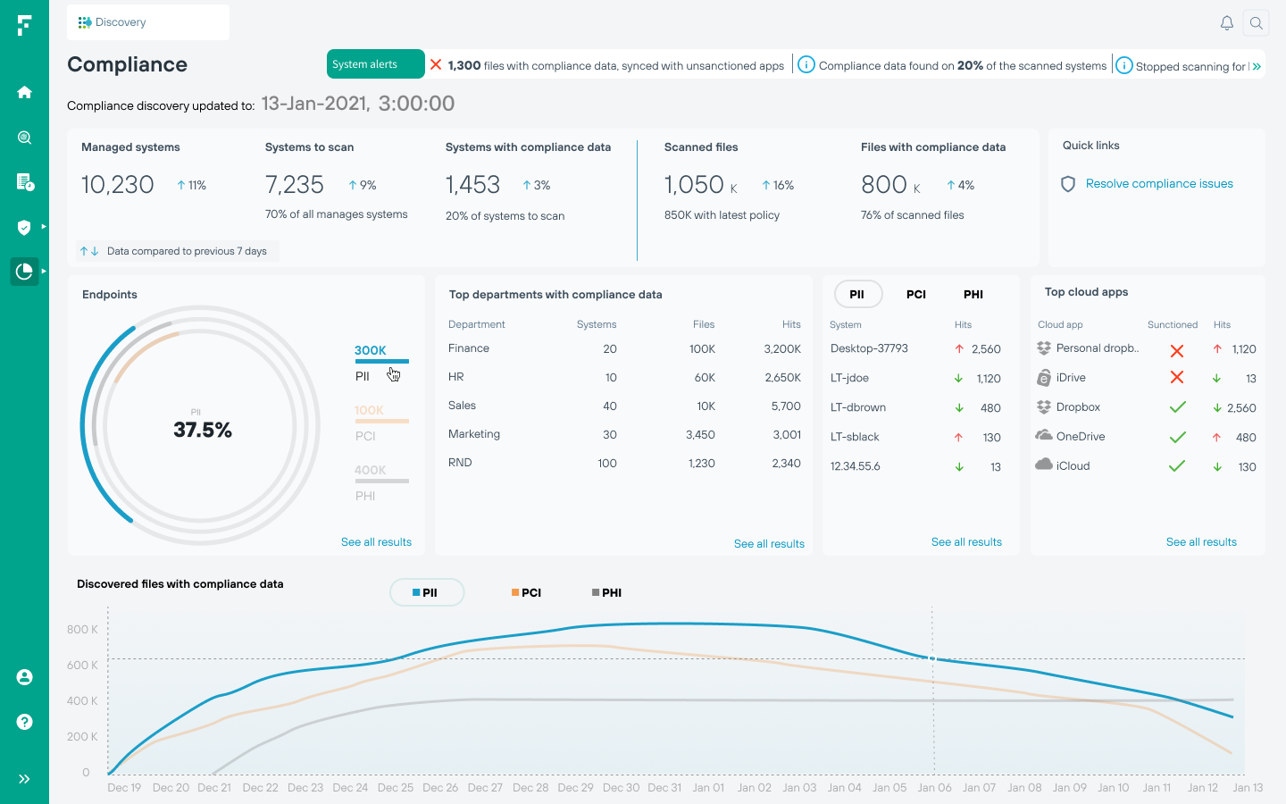Click the Discovery module icon
Image resolution: width=1286 pixels, height=804 pixels.
click(84, 22)
